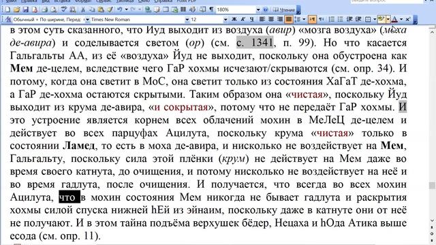Expand Standard toolbar options
Screen dimensions: 436x245
point(298,10)
